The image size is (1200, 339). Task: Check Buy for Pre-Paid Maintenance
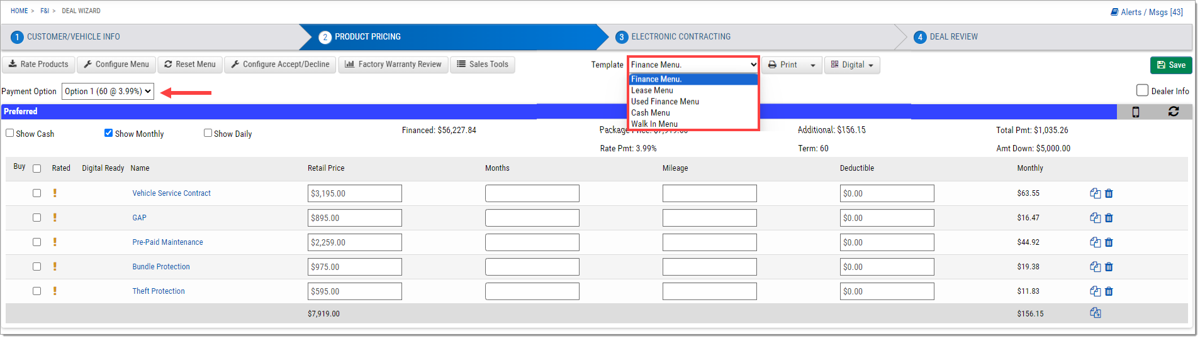(36, 242)
